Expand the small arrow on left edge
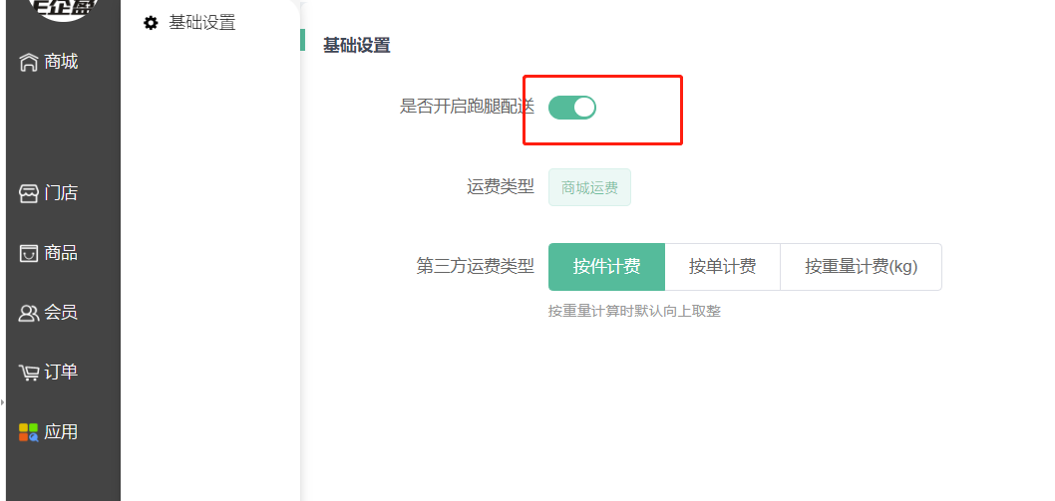This screenshot has width=1055, height=501. [3, 402]
